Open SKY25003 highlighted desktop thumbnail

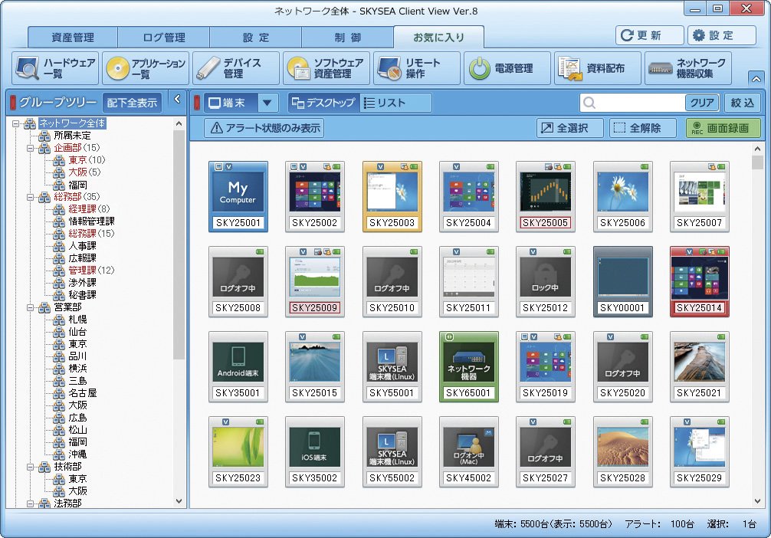(392, 197)
